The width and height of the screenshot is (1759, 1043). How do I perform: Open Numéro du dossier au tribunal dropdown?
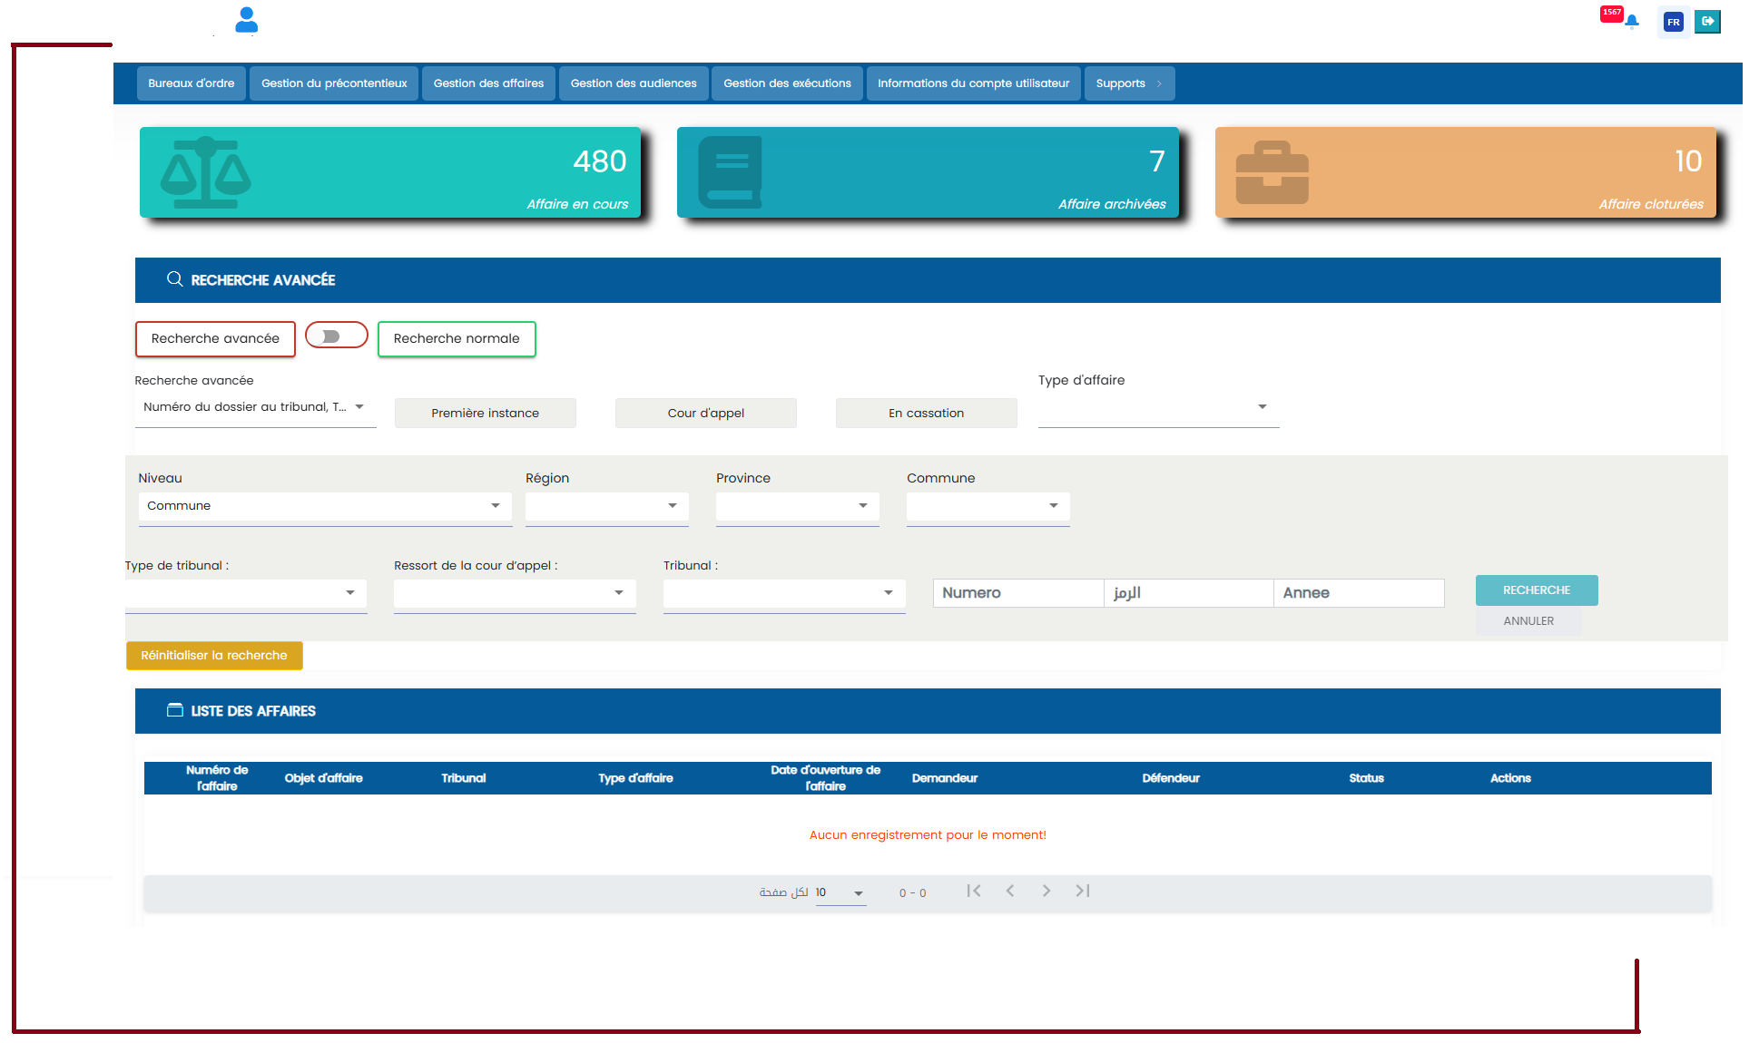tap(255, 407)
